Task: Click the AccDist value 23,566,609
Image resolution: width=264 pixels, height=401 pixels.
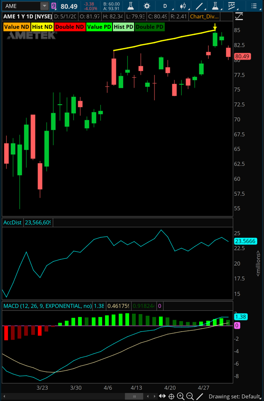Action: 38,222
